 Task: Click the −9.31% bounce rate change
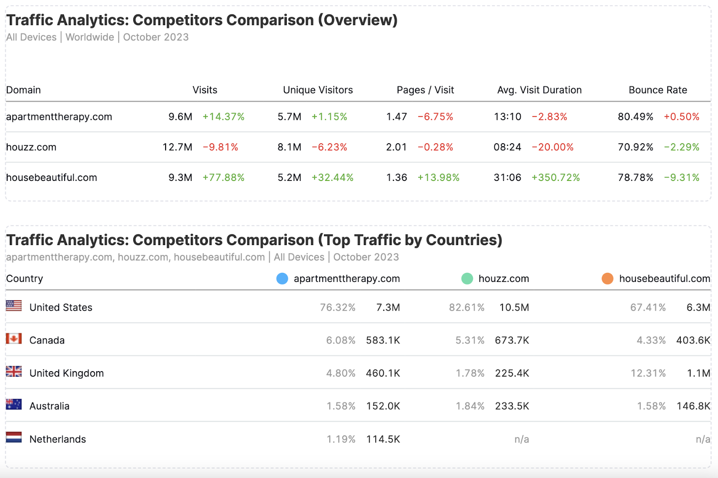tap(682, 178)
